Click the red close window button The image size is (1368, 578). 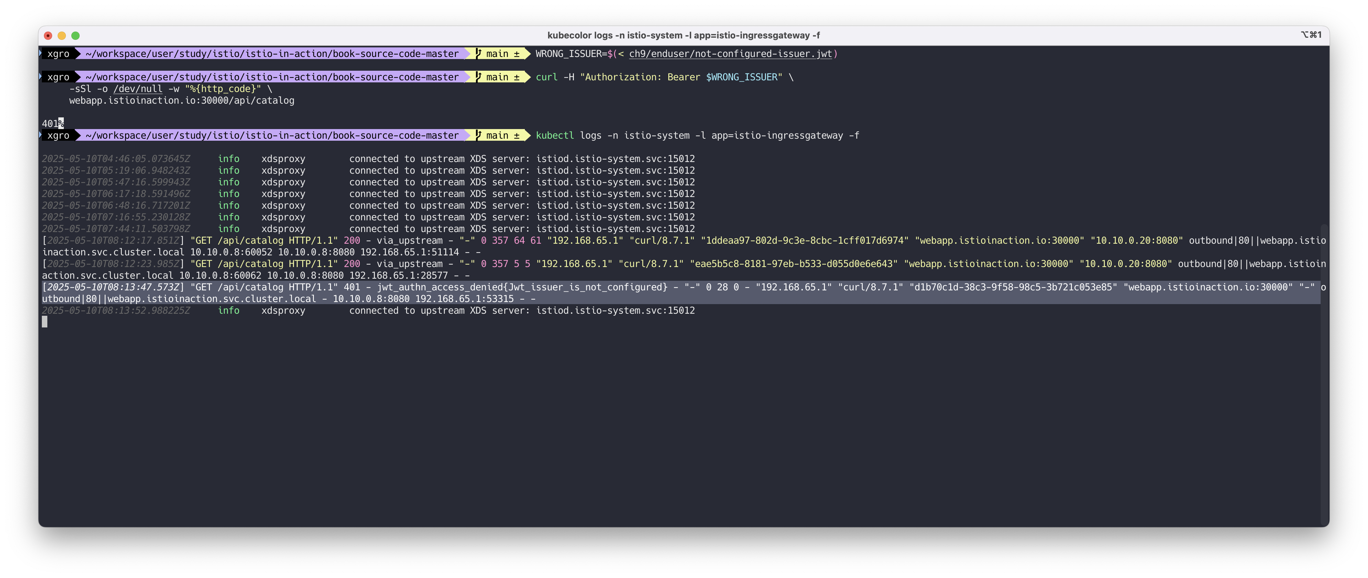tap(48, 36)
